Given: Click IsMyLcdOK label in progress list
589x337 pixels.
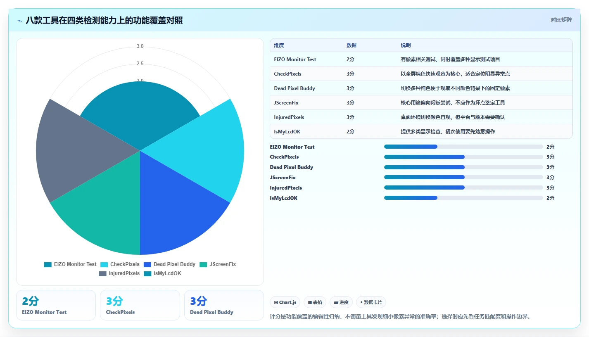Looking at the screenshot, I should click(284, 198).
